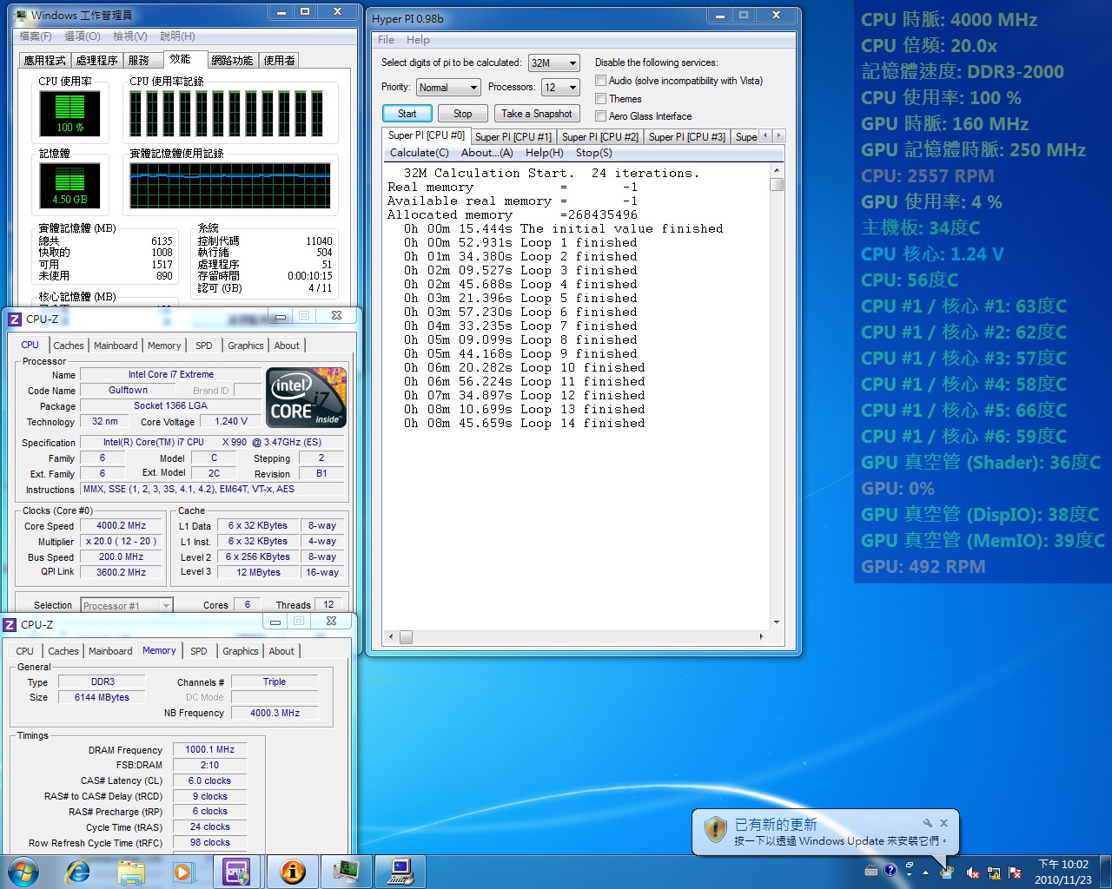
Task: Open Graphics tab in lower CPU-Z window
Action: point(241,651)
